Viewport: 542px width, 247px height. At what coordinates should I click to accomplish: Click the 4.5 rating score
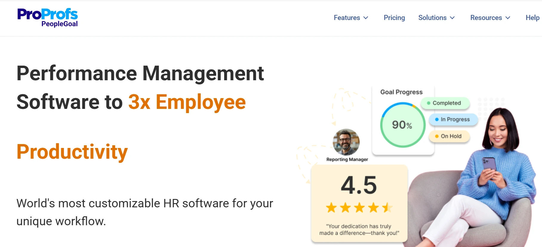click(359, 185)
